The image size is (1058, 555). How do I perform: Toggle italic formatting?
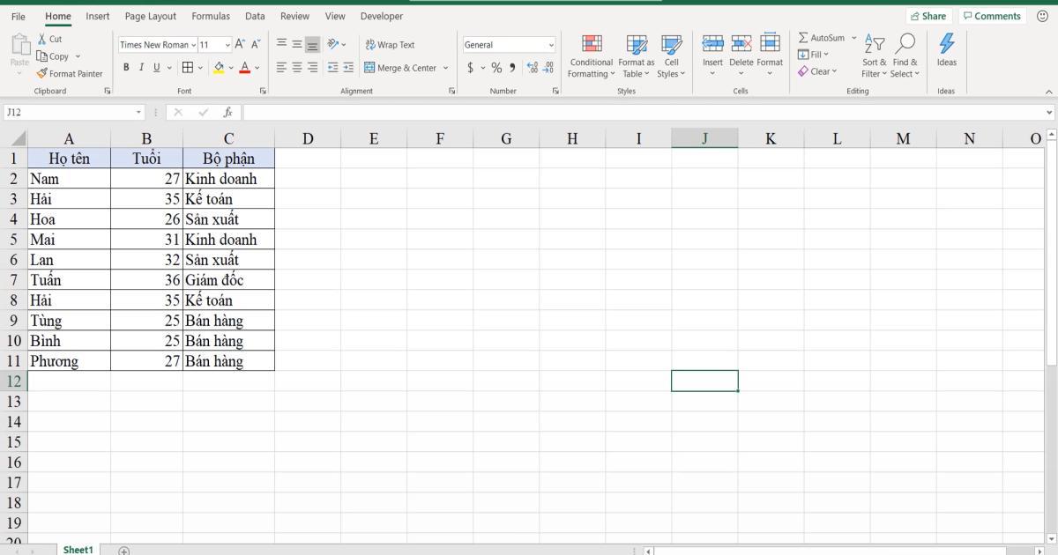pyautogui.click(x=142, y=66)
